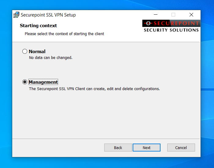Select the Normal radio button
This screenshot has width=214, height=168.
[x=25, y=51]
